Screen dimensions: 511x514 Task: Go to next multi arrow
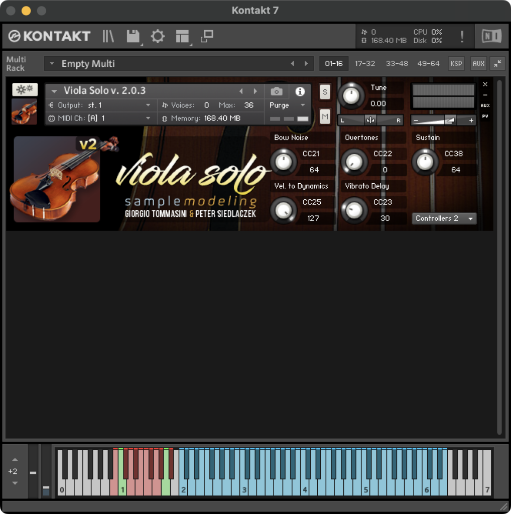(x=306, y=64)
